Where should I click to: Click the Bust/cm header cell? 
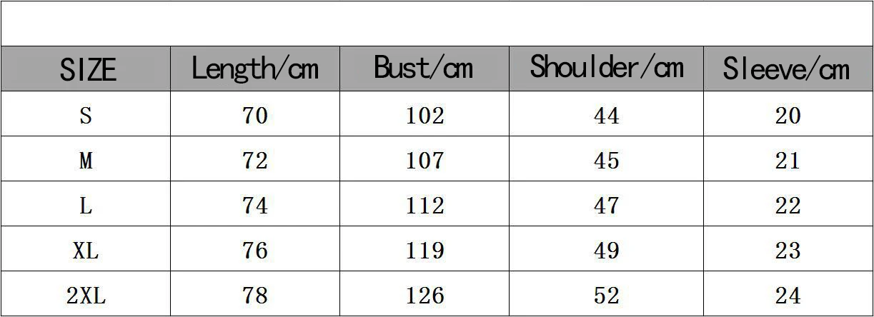click(x=424, y=69)
